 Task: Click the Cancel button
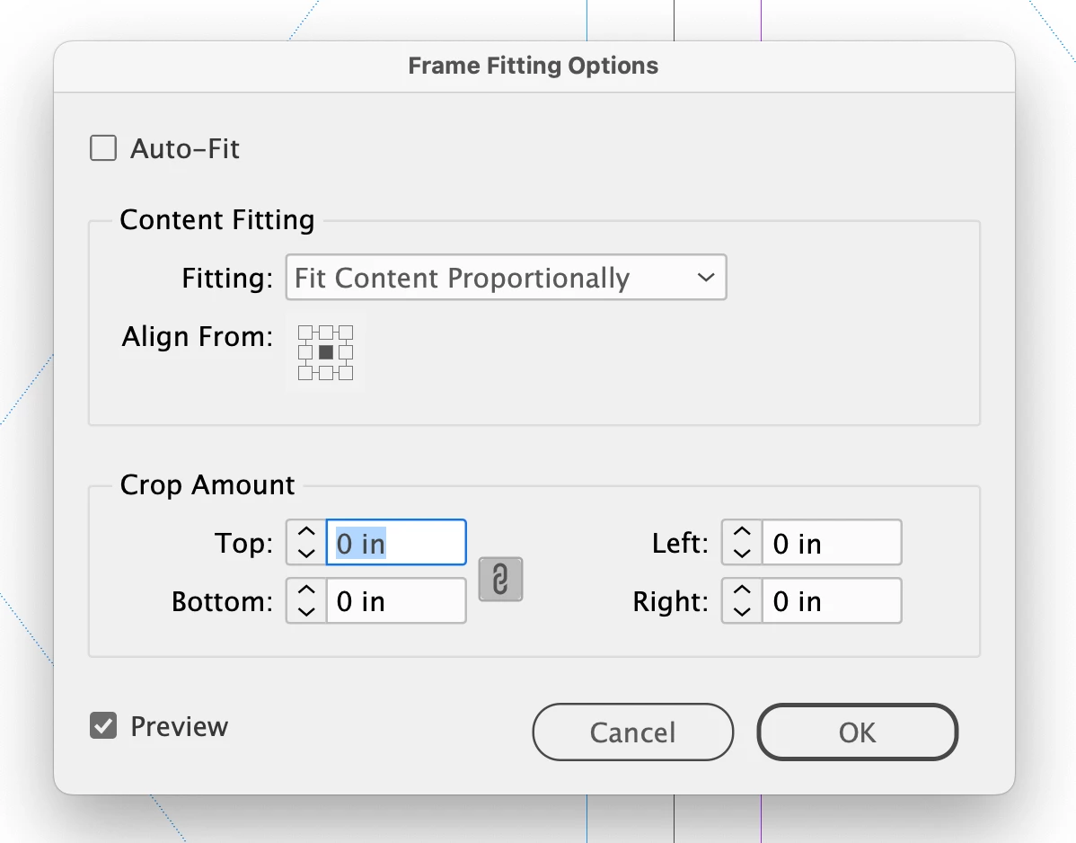click(632, 732)
